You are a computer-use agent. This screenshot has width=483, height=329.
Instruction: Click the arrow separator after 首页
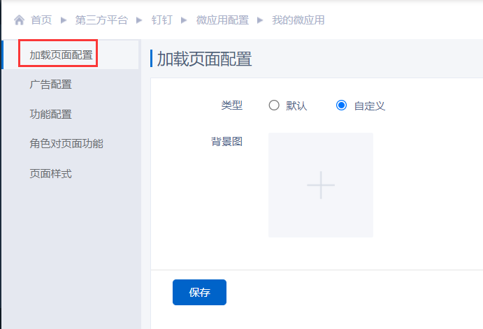pyautogui.click(x=64, y=20)
